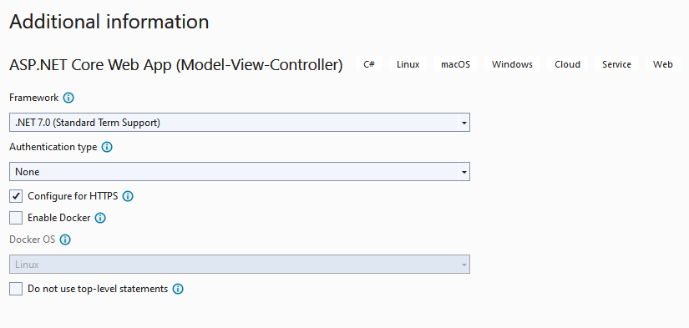Click the Enable Docker info icon

click(x=100, y=218)
